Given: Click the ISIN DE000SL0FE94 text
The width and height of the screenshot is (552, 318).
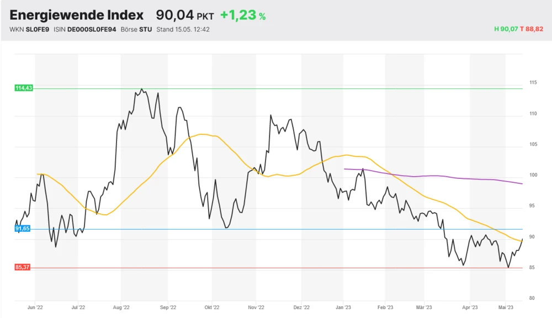Looking at the screenshot, I should point(91,29).
